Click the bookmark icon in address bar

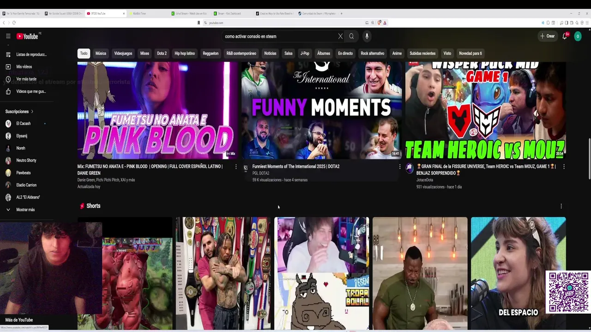pyautogui.click(x=199, y=23)
